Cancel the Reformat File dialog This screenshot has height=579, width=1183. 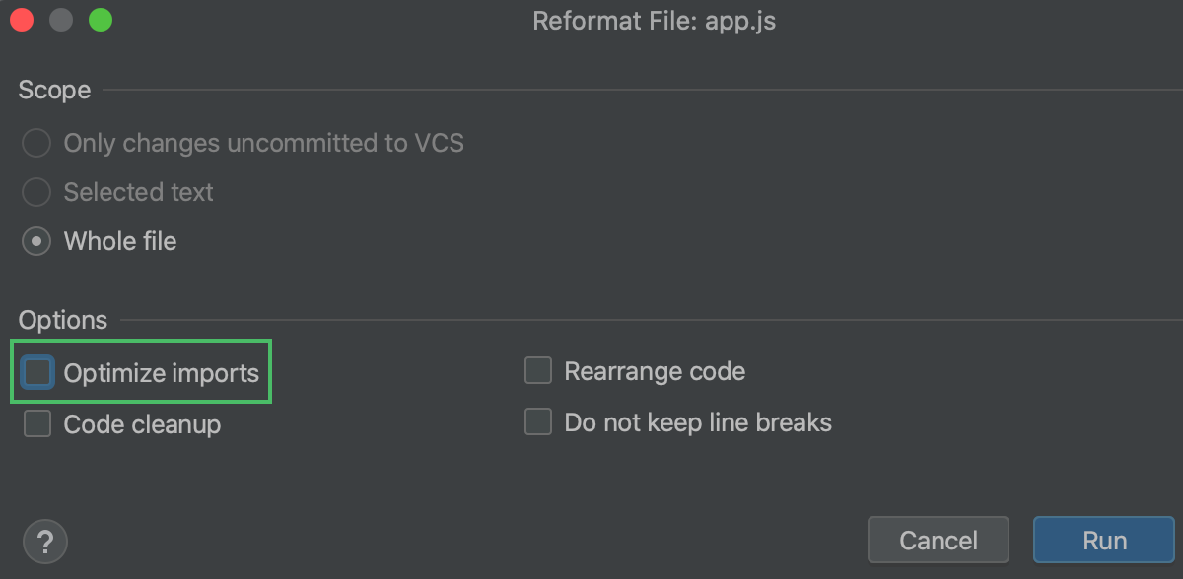pyautogui.click(x=938, y=540)
